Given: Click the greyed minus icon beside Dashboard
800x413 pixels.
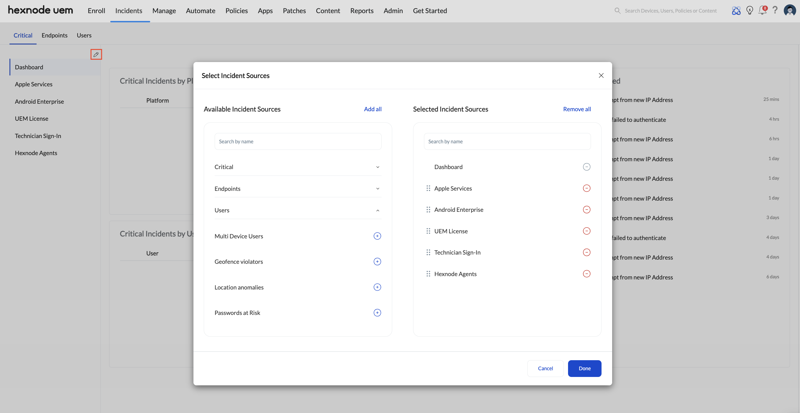Looking at the screenshot, I should [586, 167].
